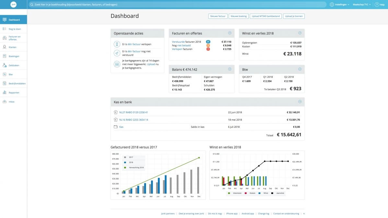Open Btw card arrow icon
The image size is (388, 218).
pos(300,69)
